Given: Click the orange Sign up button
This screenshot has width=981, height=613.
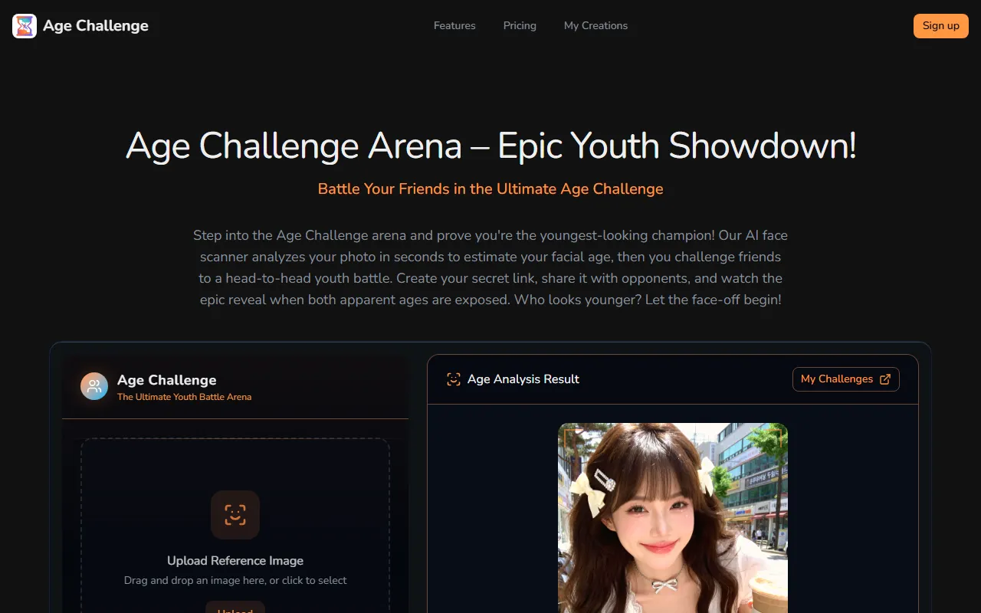Looking at the screenshot, I should (x=941, y=26).
